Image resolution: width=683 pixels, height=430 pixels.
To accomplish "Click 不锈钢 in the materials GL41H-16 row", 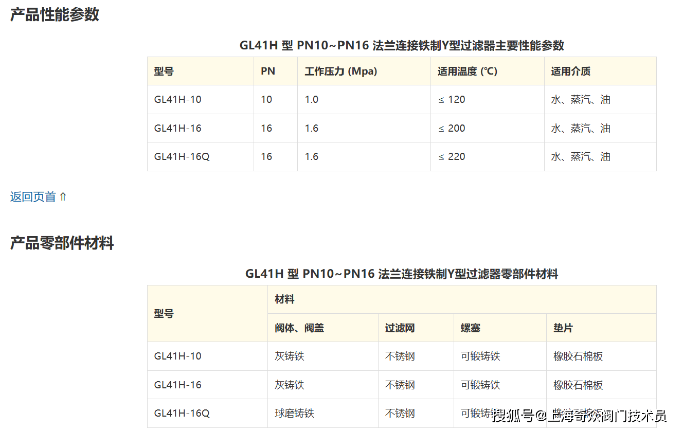I will point(400,385).
